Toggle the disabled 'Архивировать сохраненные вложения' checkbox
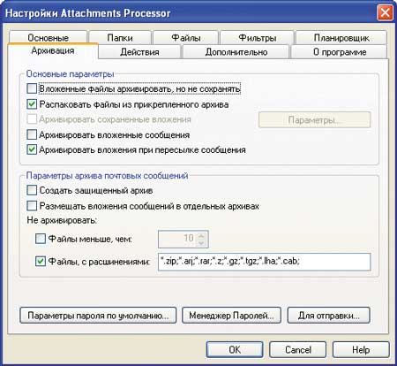This screenshot has height=366, width=397. [32, 119]
